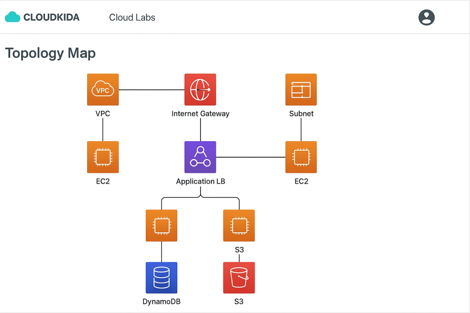Image resolution: width=470 pixels, height=313 pixels.
Task: Click the chip icon above DynamoDB
Action: [x=162, y=225]
